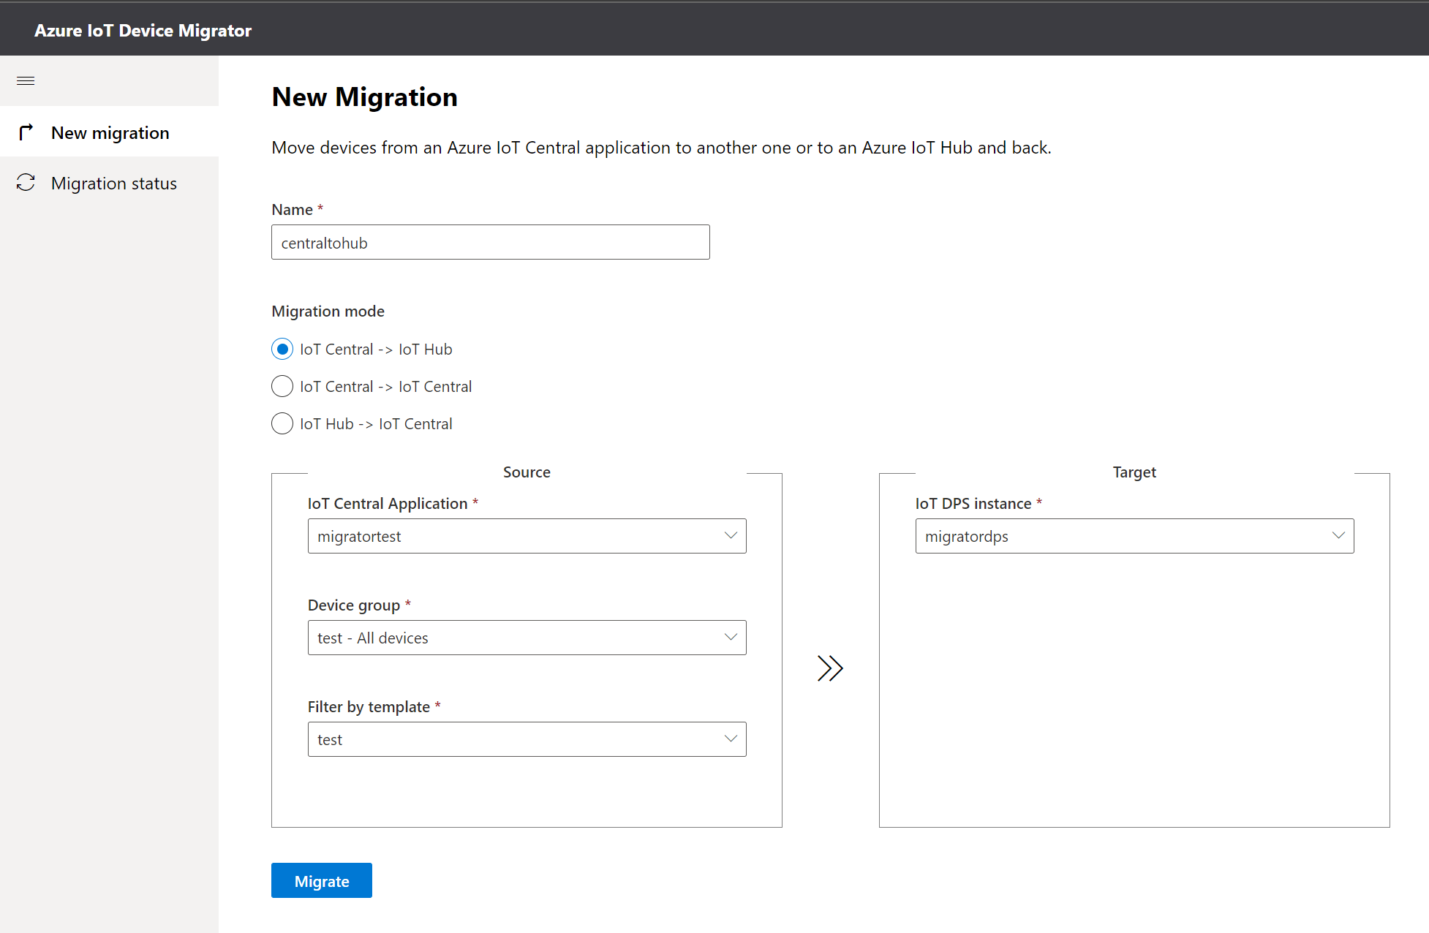This screenshot has width=1429, height=933.
Task: Click chevron icon in Filter by template field
Action: 730,739
